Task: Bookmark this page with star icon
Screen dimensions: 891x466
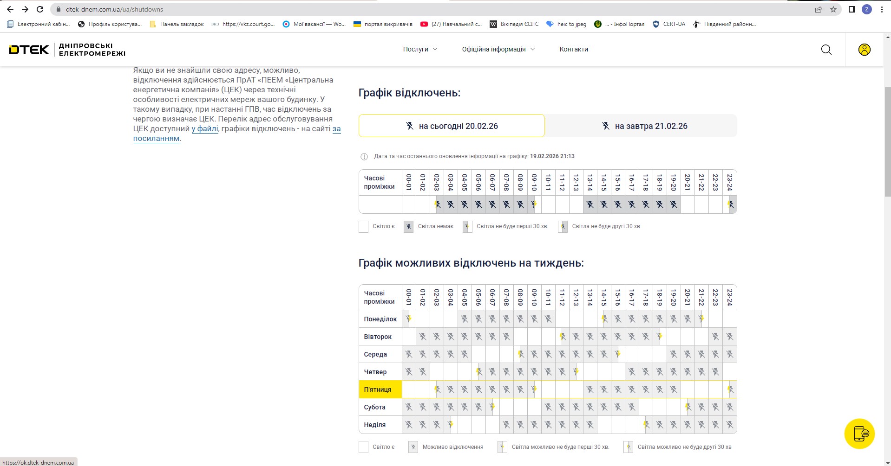Action: [x=833, y=9]
